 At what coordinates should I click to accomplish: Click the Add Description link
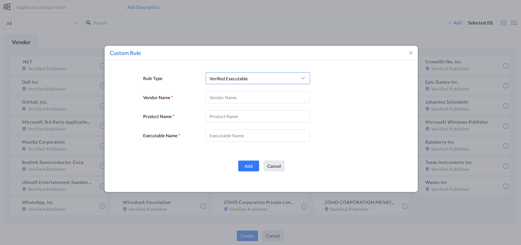tap(143, 7)
